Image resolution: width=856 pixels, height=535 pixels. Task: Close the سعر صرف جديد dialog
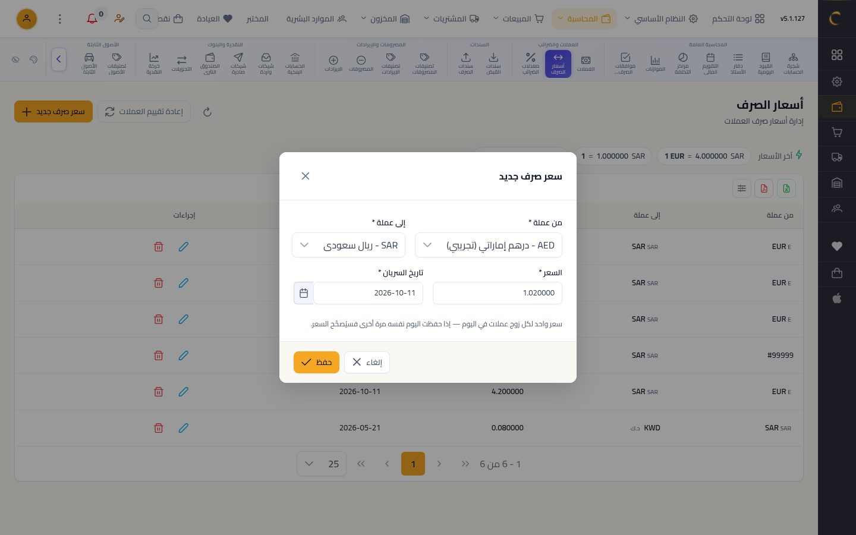[306, 176]
